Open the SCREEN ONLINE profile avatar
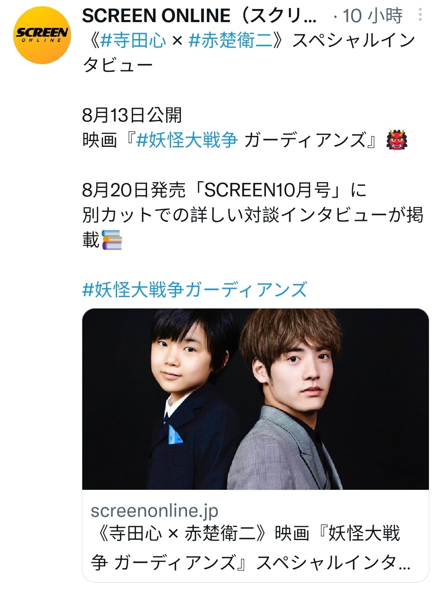Image resolution: width=442 pixels, height=590 pixels. tap(42, 36)
